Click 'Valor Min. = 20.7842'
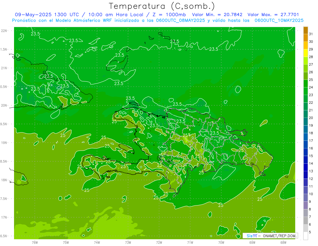 217,15
